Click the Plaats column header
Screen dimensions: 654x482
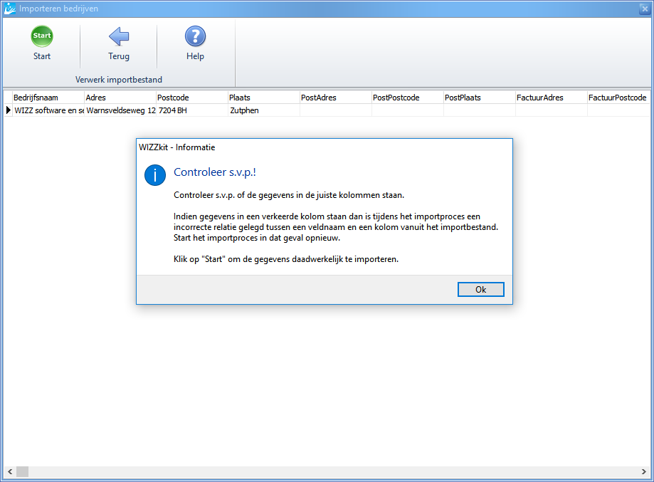[x=263, y=98]
